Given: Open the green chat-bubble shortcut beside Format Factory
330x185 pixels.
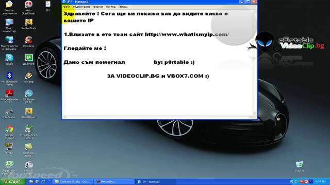Looking at the screenshot, I should pos(9,168).
